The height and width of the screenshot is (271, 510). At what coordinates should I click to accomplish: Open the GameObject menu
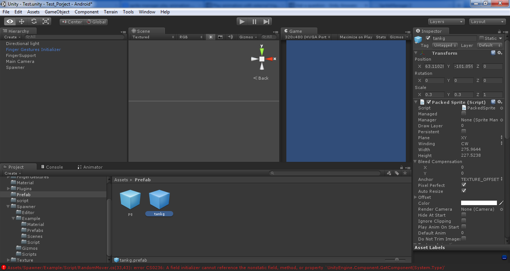coord(57,12)
